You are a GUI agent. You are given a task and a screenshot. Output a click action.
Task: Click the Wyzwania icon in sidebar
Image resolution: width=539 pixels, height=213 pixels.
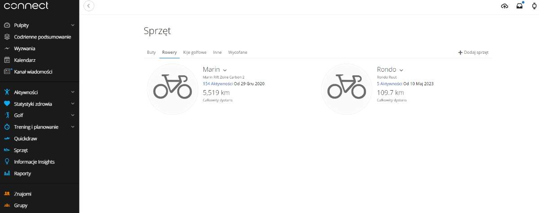(7, 48)
